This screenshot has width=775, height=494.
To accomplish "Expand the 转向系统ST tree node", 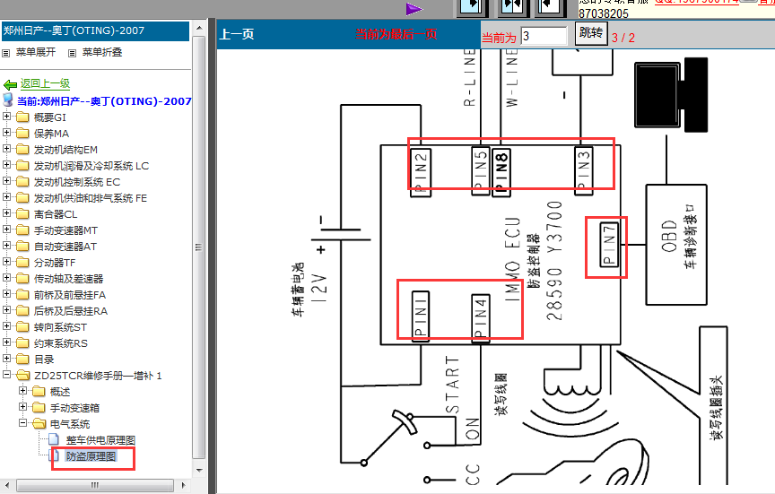I will (x=6, y=326).
